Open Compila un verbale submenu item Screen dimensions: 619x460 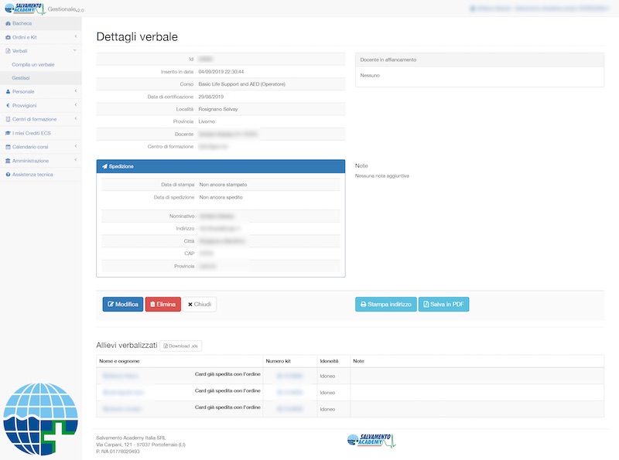[33, 64]
